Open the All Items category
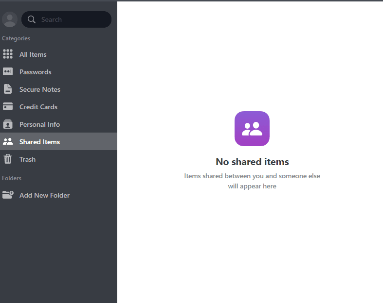383x303 pixels. [58, 54]
